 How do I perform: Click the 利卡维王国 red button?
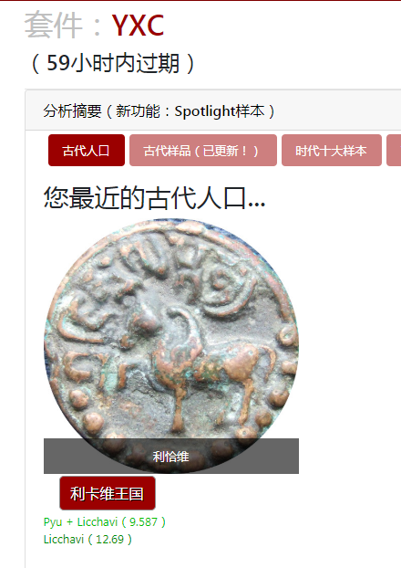click(x=108, y=493)
